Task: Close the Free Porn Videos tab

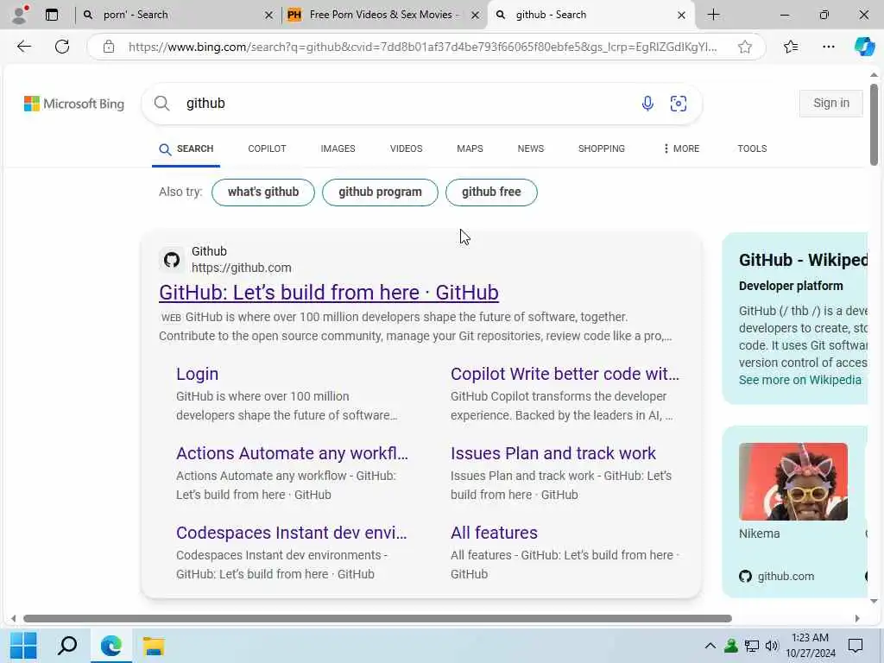Action: (476, 16)
